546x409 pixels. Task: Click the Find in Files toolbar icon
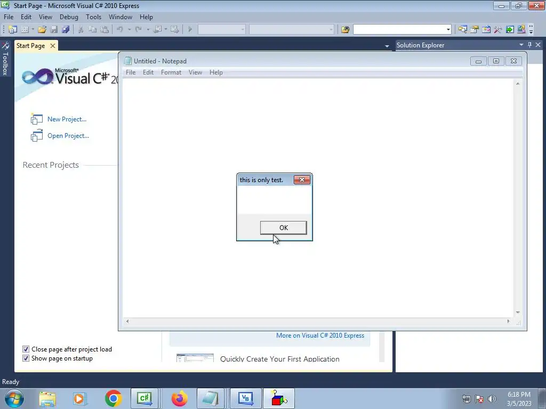pyautogui.click(x=346, y=30)
